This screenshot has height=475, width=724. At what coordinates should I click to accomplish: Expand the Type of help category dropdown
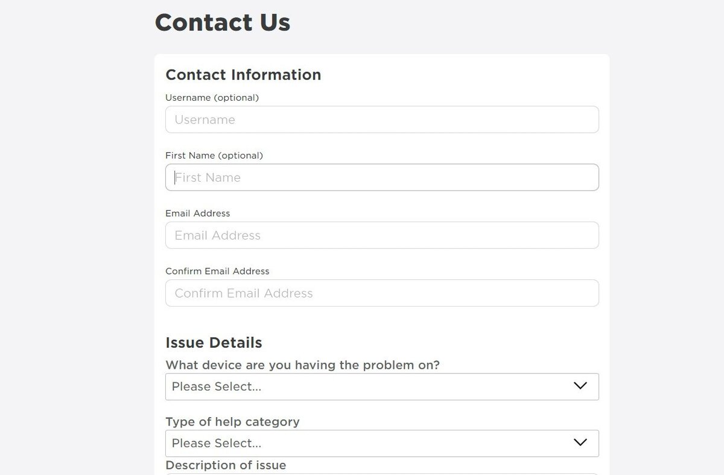click(382, 444)
